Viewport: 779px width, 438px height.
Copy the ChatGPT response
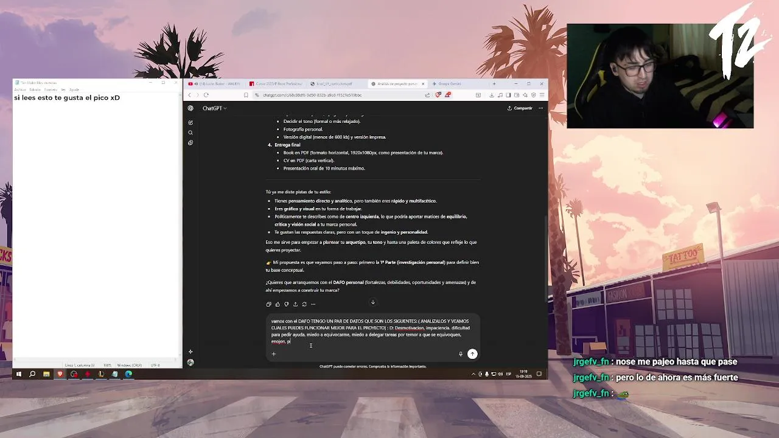(x=268, y=304)
